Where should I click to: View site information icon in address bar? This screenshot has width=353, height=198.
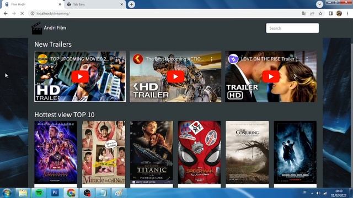33,13
